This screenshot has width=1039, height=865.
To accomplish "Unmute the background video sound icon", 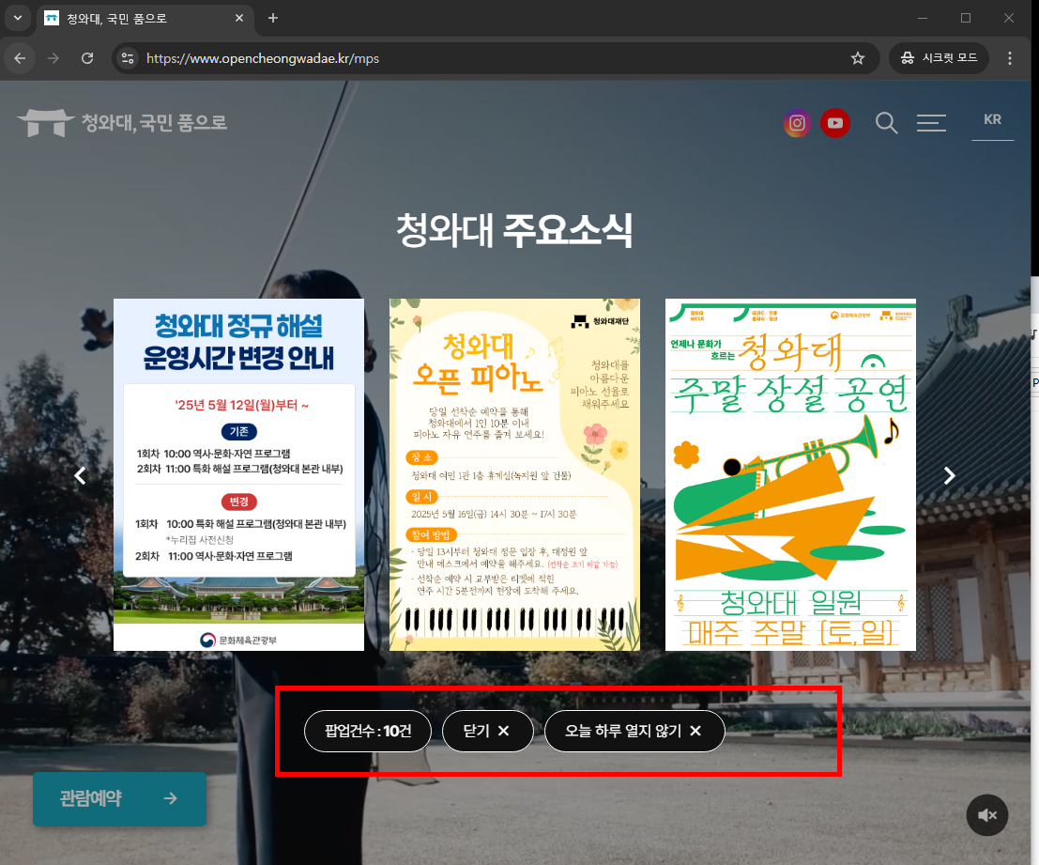I will tap(986, 815).
